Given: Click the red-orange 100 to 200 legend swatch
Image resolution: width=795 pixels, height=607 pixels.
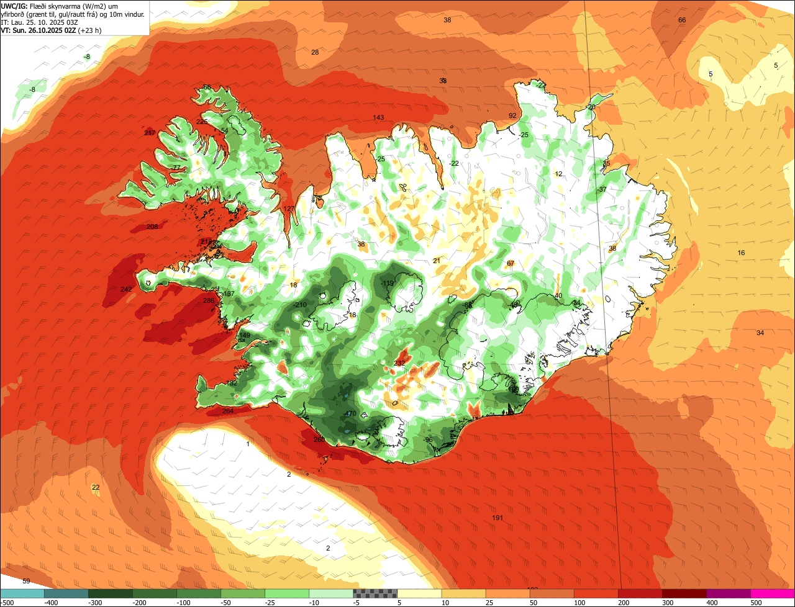Looking at the screenshot, I should click(596, 593).
